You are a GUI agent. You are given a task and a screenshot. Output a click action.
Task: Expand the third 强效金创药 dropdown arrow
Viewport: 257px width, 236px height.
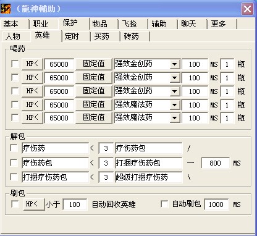pyautogui.click(x=175, y=91)
